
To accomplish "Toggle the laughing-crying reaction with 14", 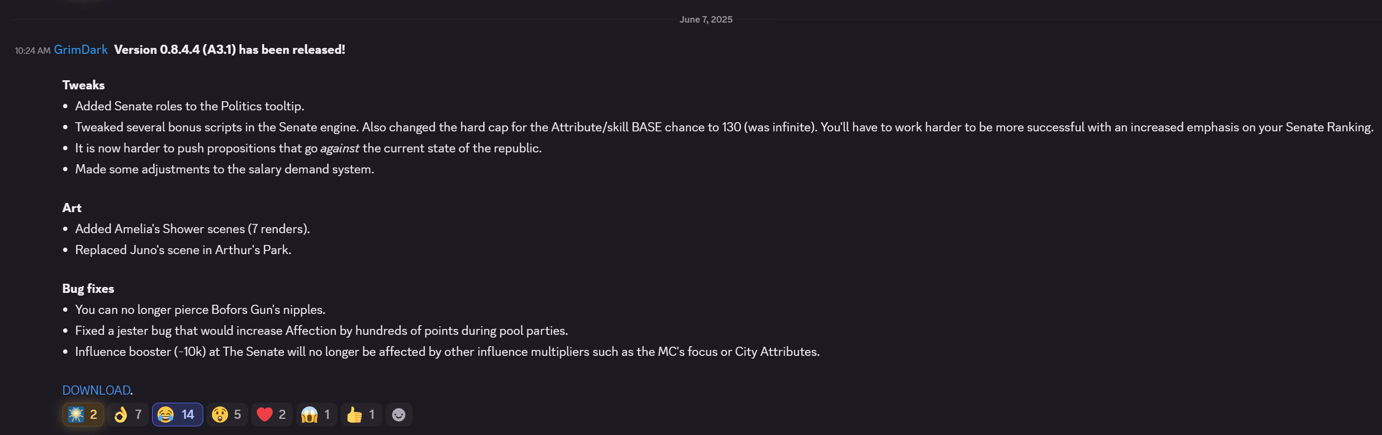I will pos(177,415).
